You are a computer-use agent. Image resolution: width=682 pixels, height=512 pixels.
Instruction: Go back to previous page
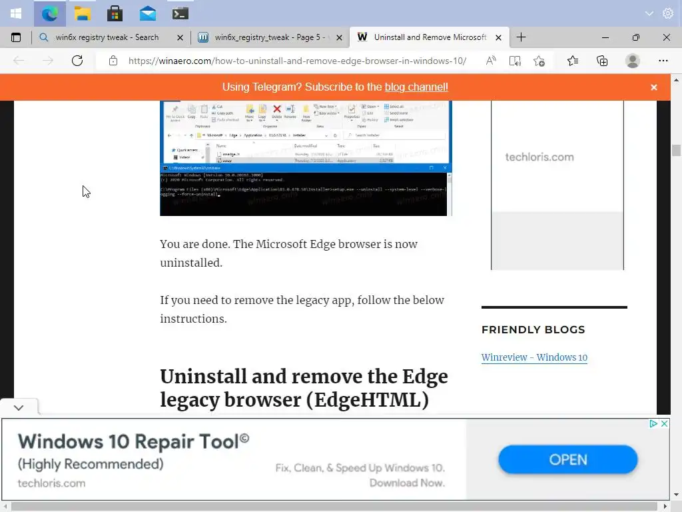coord(19,61)
